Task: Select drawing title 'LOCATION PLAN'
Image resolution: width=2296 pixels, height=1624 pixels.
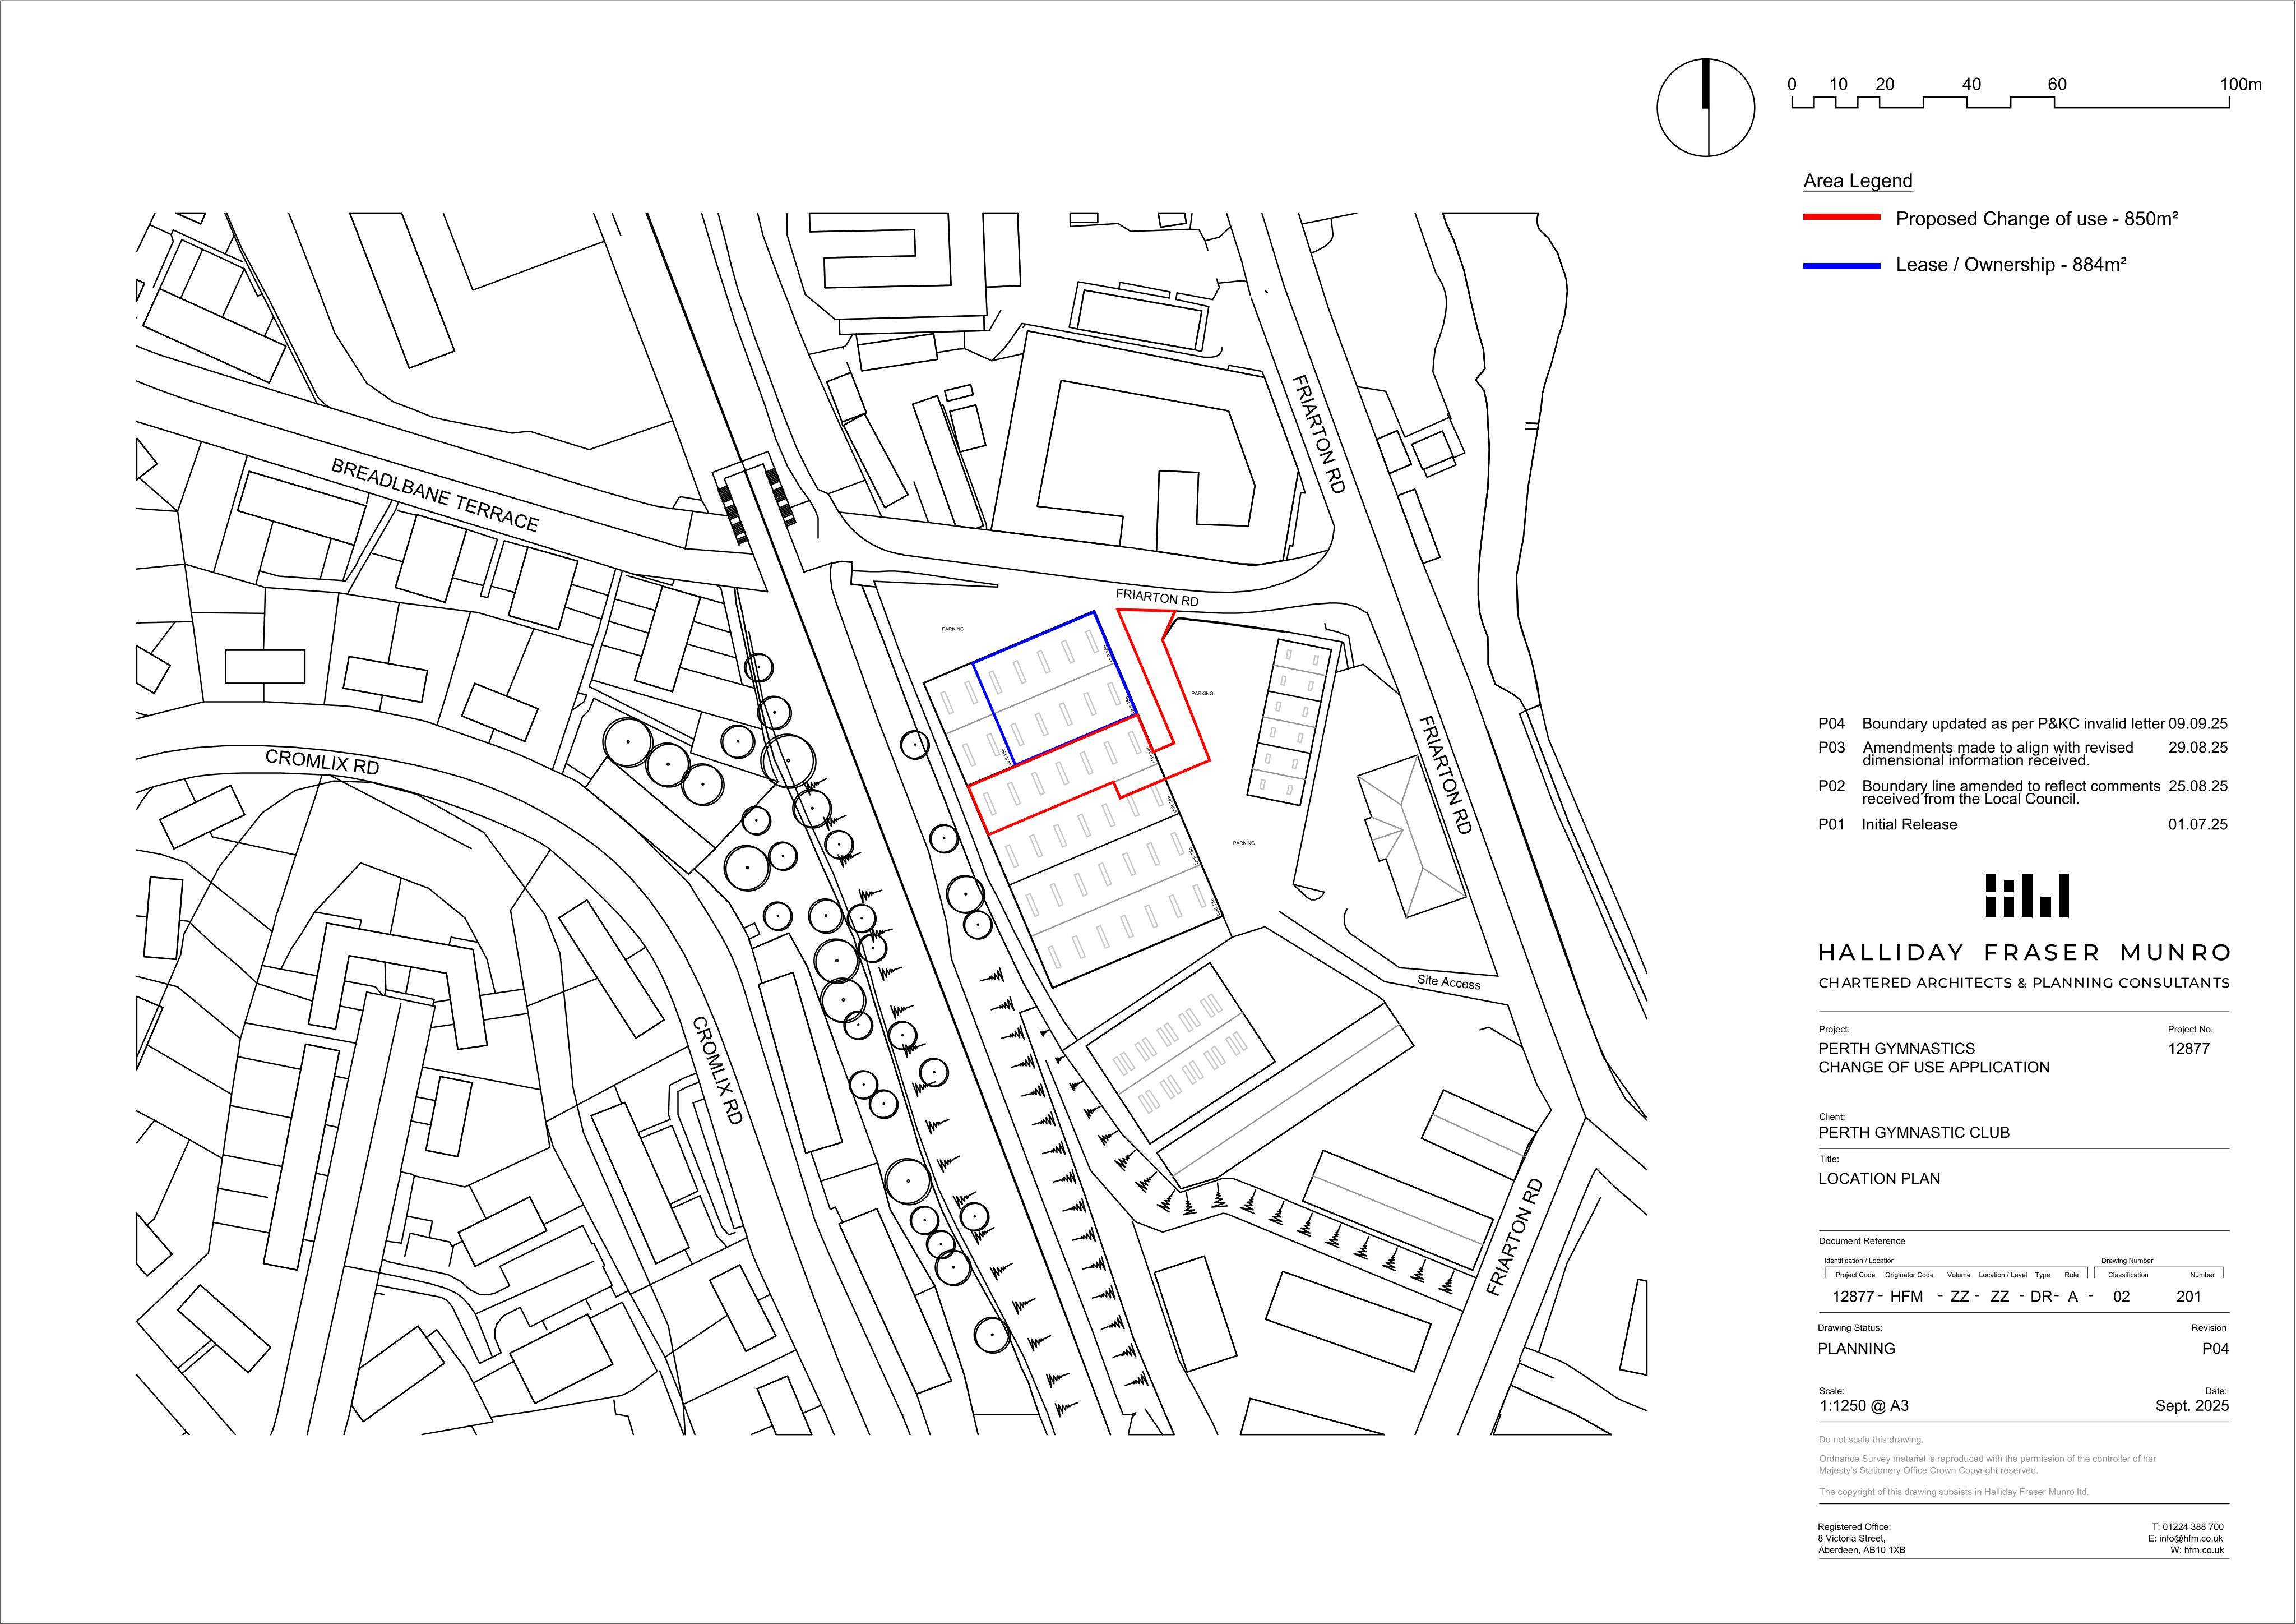Action: click(1878, 1179)
